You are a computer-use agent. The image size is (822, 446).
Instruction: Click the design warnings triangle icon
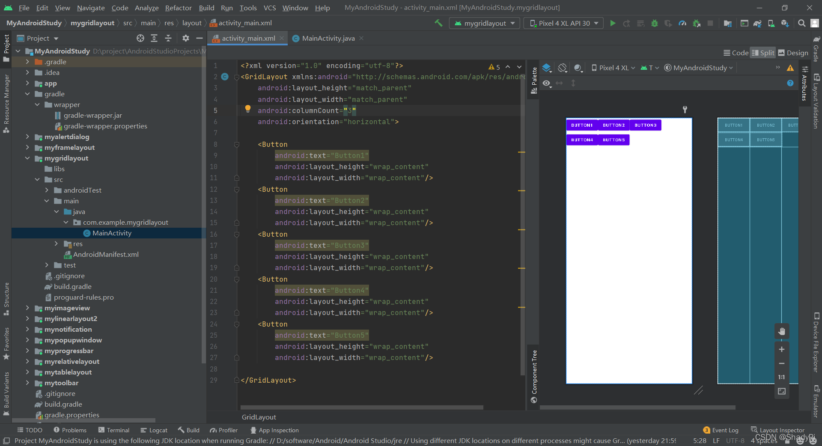[x=790, y=68]
